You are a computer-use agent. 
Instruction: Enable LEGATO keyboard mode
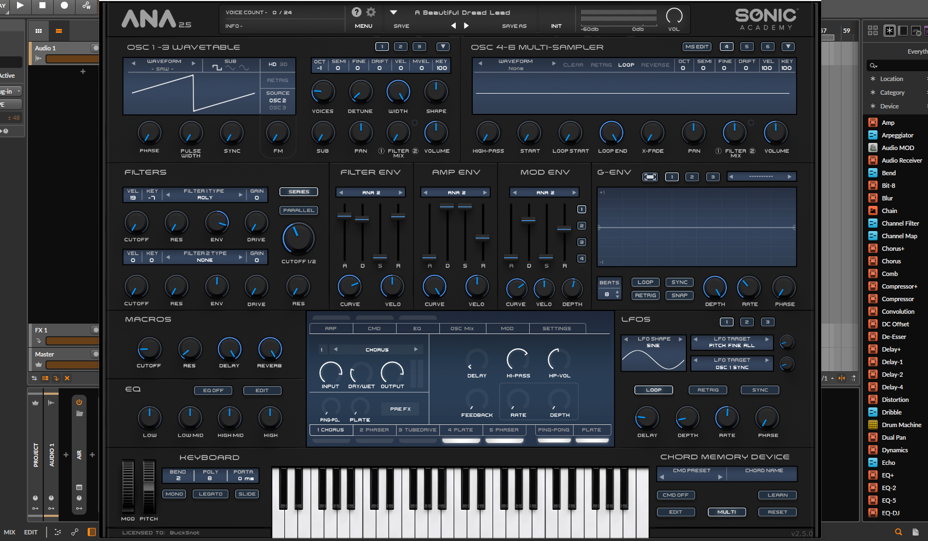click(210, 494)
